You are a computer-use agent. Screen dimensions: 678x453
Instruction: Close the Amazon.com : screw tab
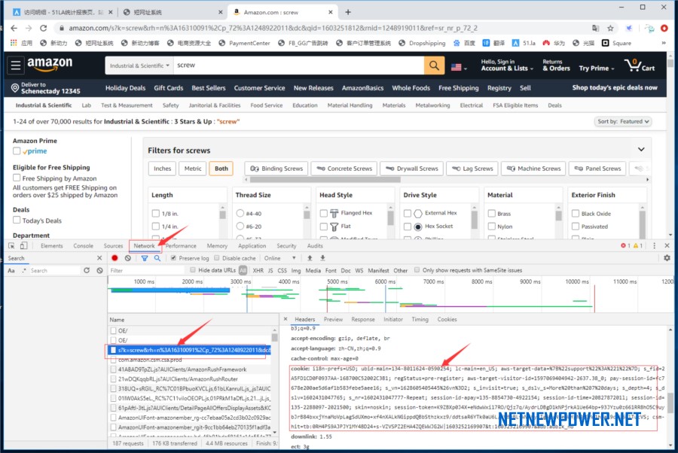coord(331,12)
